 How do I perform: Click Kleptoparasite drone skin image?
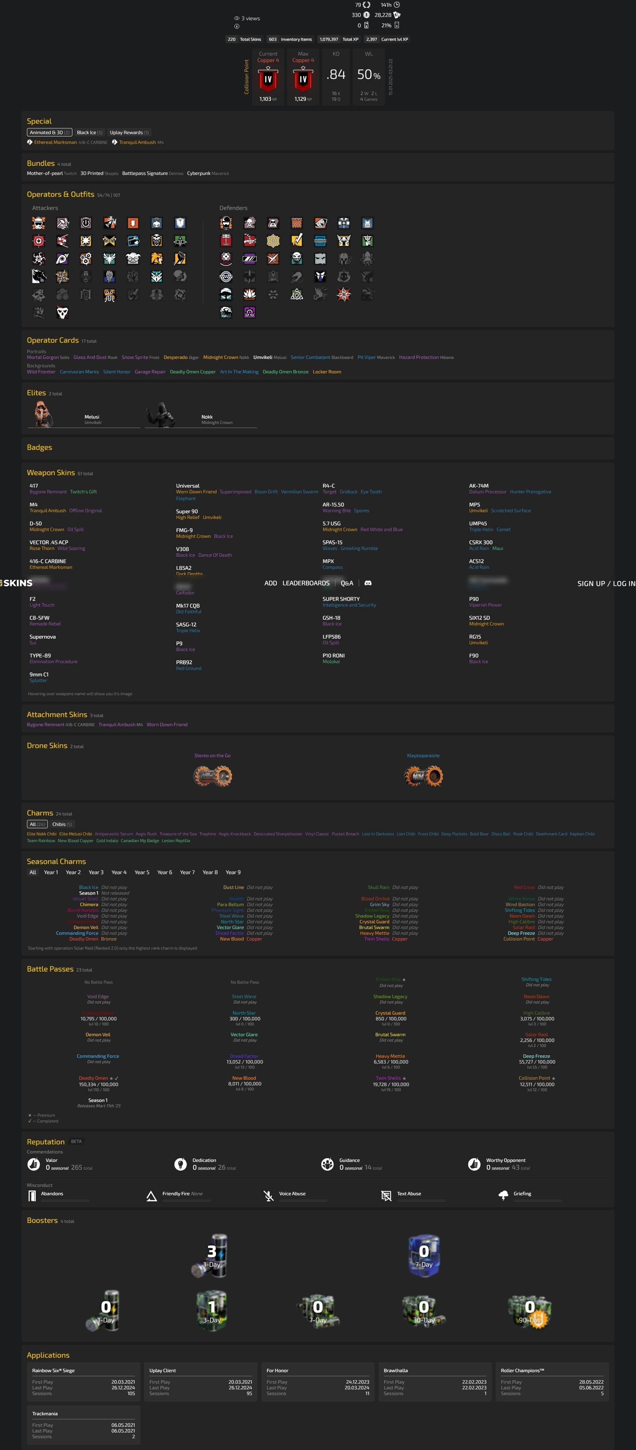click(423, 776)
